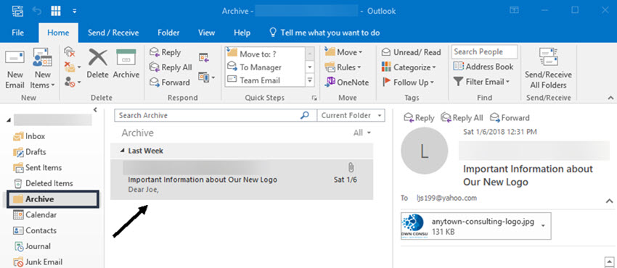617x268 pixels.
Task: Open the Address Book
Action: click(483, 67)
